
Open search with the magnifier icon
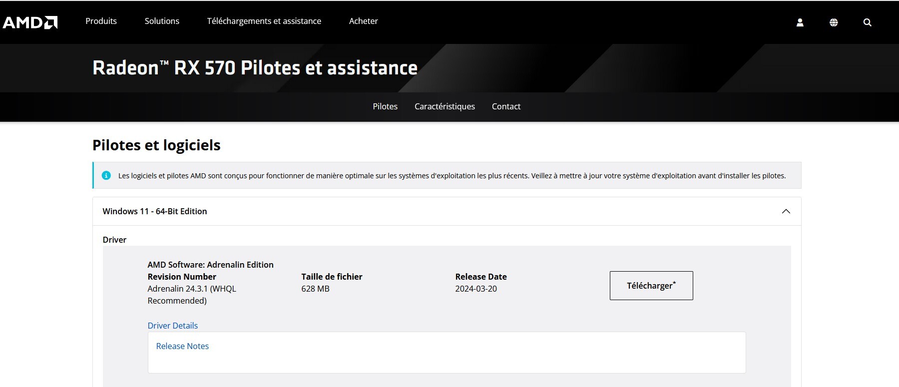tap(868, 22)
